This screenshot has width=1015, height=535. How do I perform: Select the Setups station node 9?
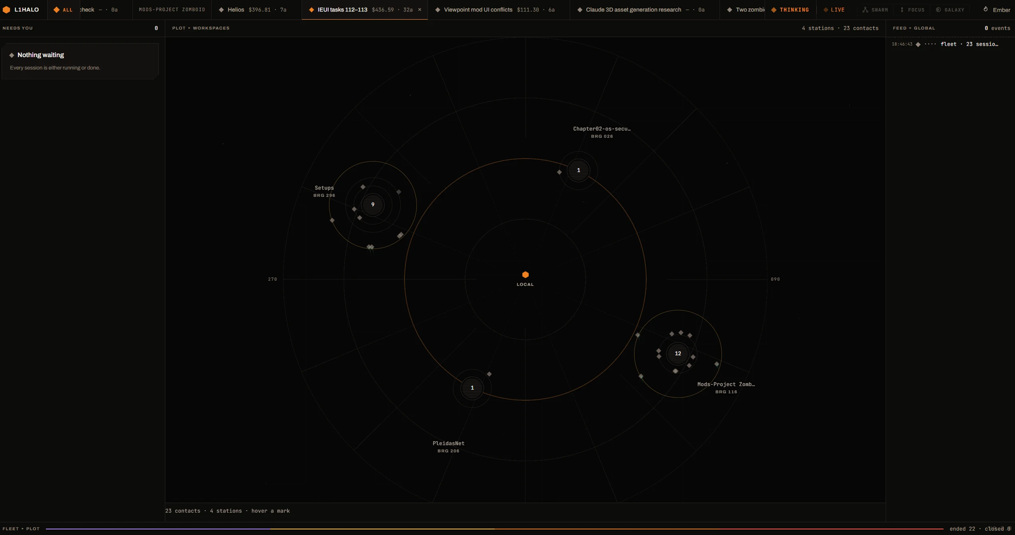pos(373,205)
